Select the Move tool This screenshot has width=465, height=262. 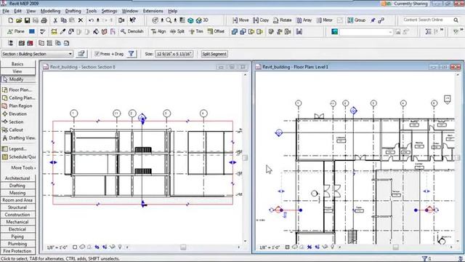pyautogui.click(x=240, y=20)
